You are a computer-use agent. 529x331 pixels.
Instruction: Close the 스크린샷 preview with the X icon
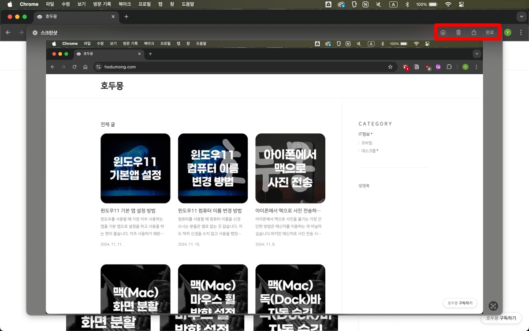click(35, 33)
